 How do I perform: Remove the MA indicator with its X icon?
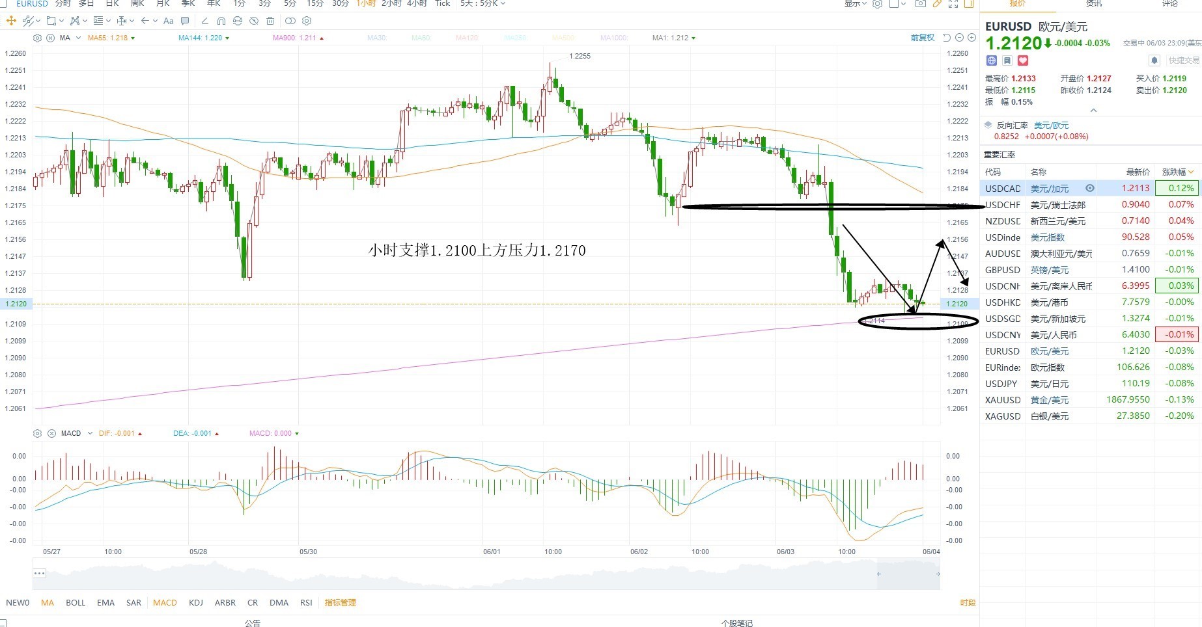coord(50,38)
